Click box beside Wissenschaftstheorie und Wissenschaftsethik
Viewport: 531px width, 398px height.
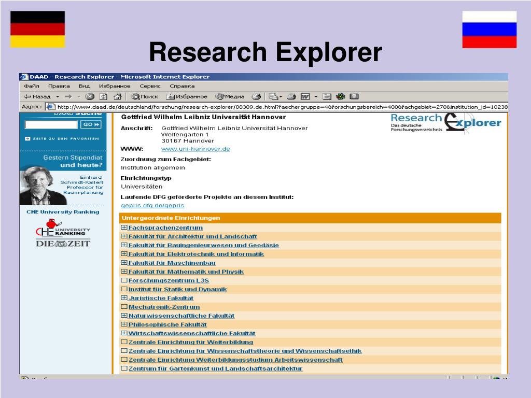pyautogui.click(x=124, y=351)
